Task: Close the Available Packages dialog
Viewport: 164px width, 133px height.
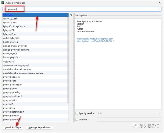Action: (x=159, y=3)
